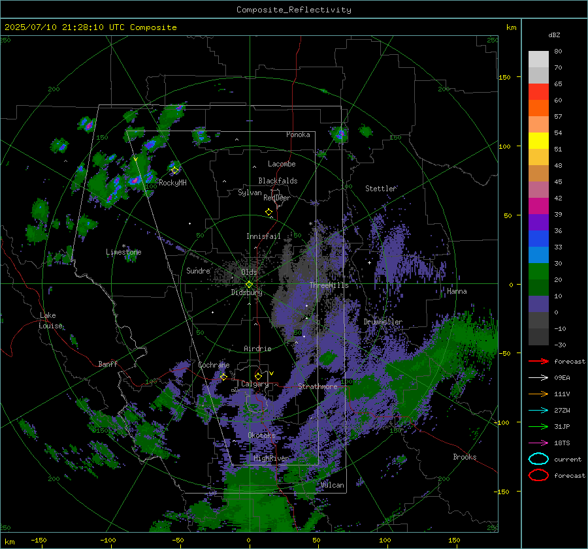The width and height of the screenshot is (588, 549).
Task: Select the cyan current ellipse symbol
Action: pos(538,459)
